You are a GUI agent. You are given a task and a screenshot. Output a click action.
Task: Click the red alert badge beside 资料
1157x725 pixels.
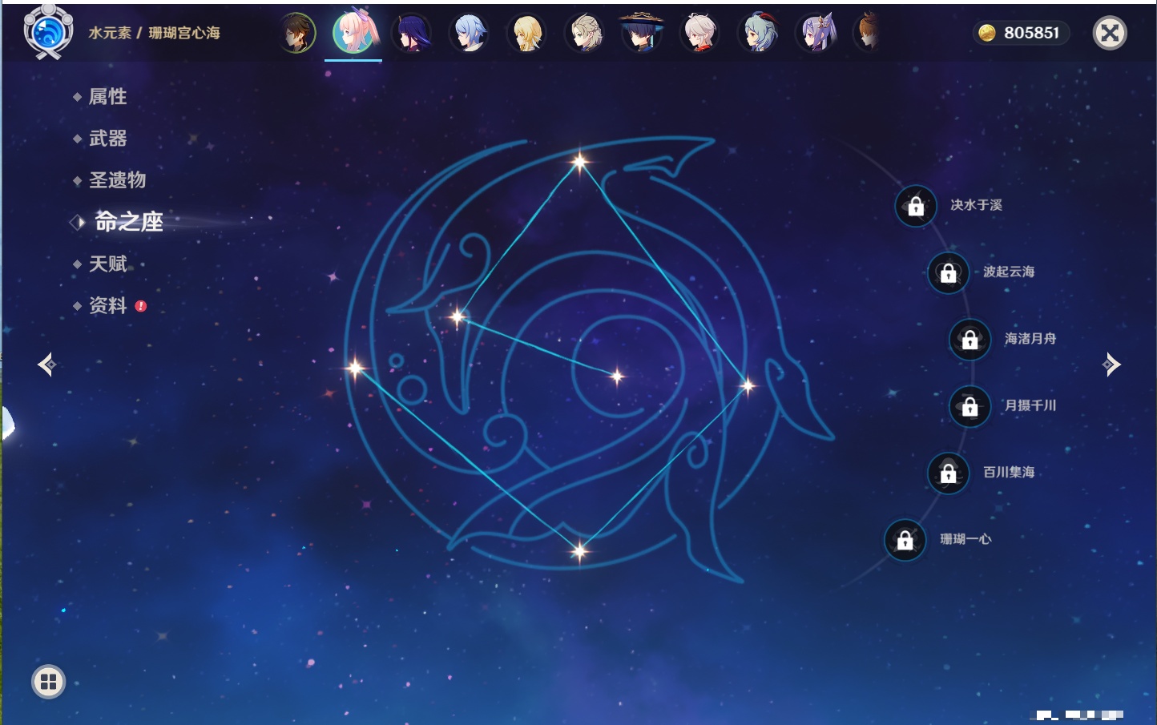coord(141,306)
